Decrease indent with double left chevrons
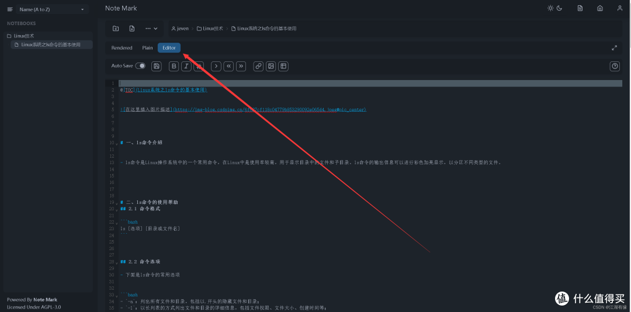Screen dimensions: 631x312 228,66
